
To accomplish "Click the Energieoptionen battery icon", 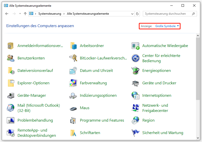I will tap(135, 71).
